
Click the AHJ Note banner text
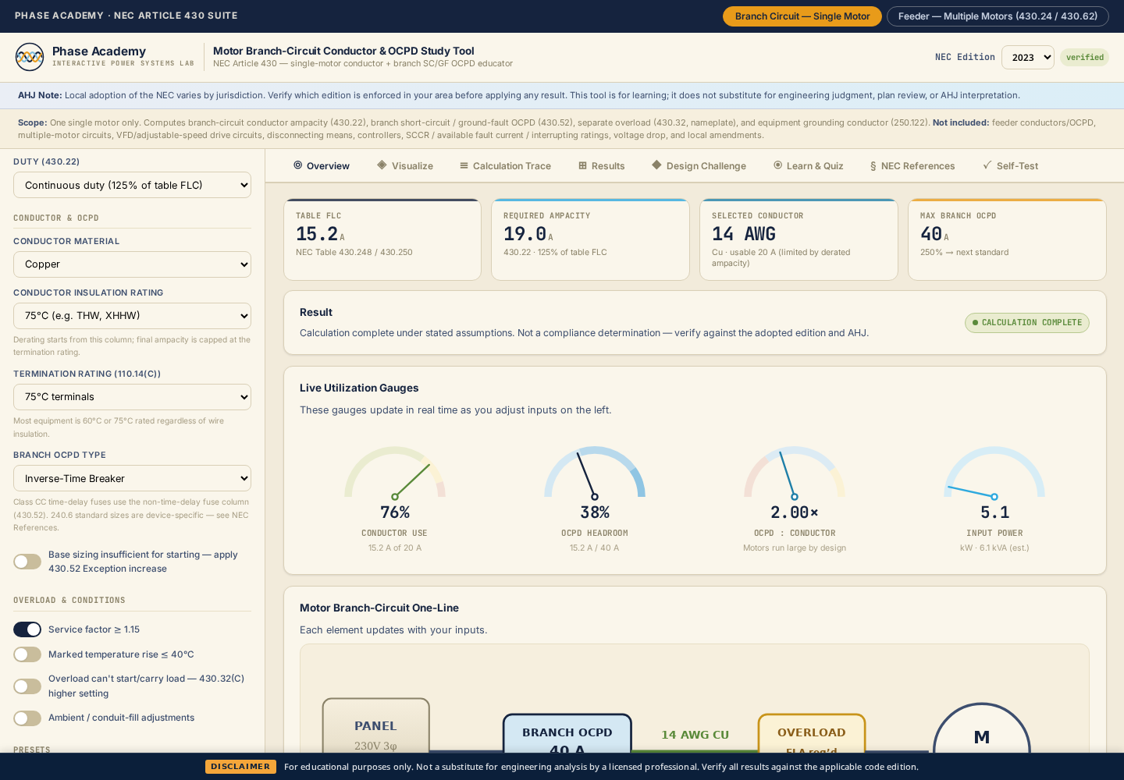[x=519, y=95]
